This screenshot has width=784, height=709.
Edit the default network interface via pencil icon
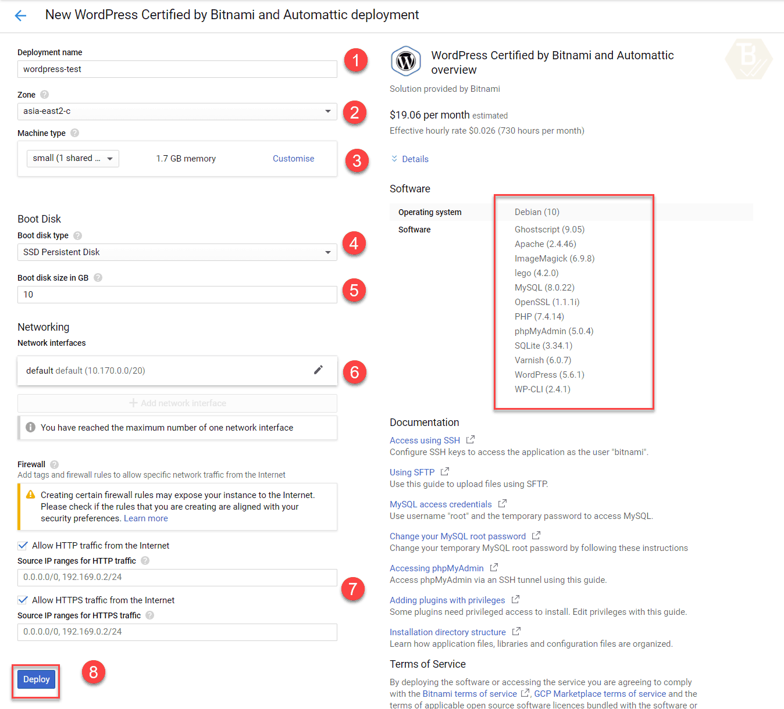click(318, 370)
